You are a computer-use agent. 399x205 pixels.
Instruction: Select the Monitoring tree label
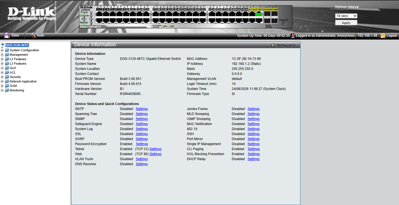coord(17,90)
